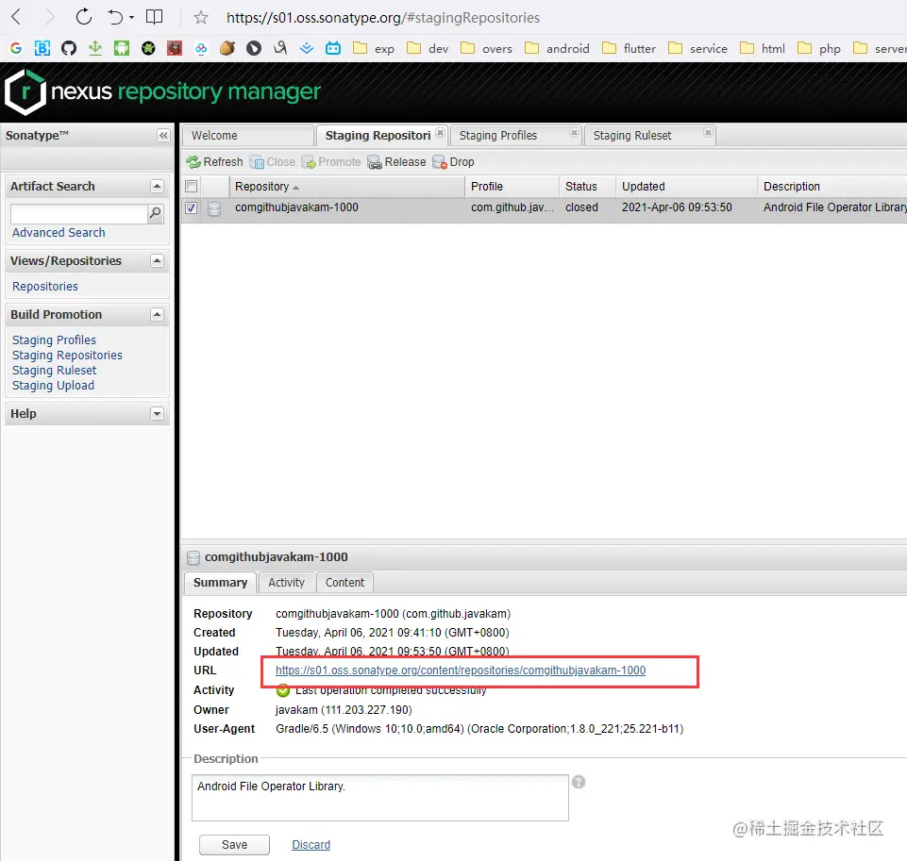This screenshot has width=907, height=861.
Task: Open Staging Ruleset sidebar link
Action: point(55,370)
